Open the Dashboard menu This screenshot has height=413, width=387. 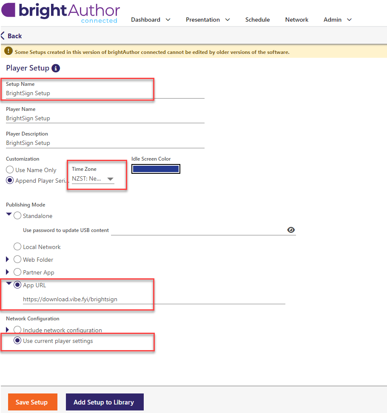[x=151, y=20]
